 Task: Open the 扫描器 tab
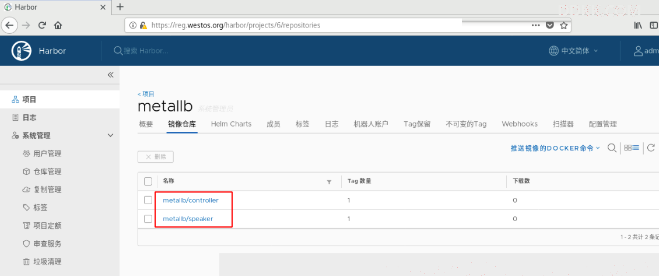(x=563, y=124)
